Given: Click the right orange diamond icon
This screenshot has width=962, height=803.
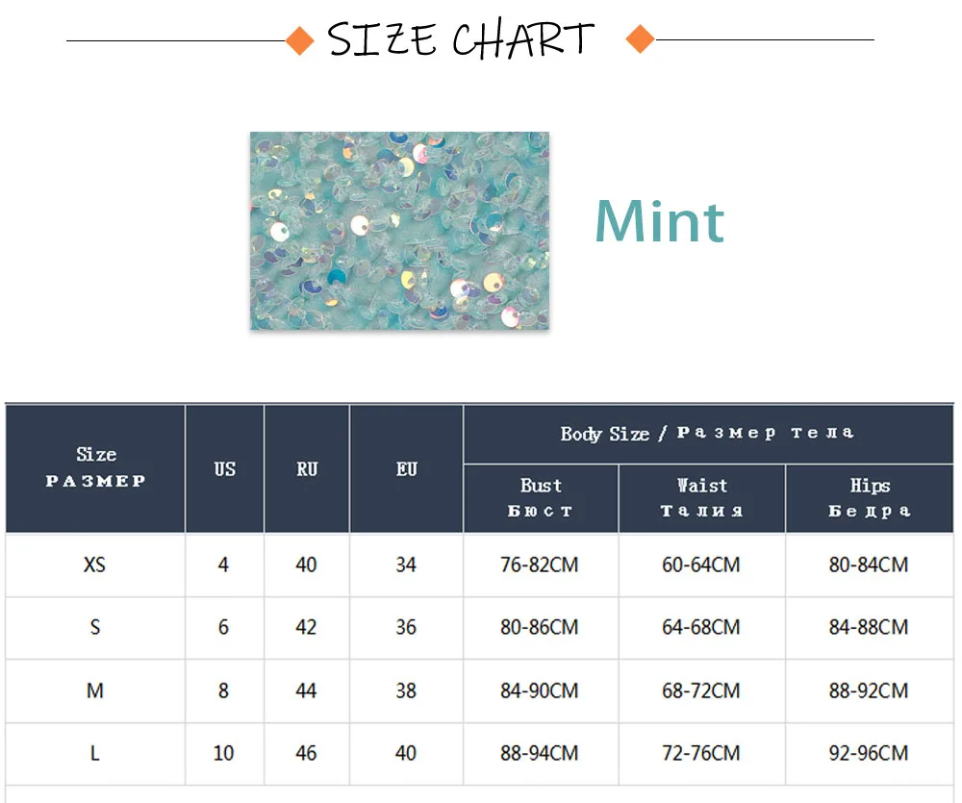Looking at the screenshot, I should (x=640, y=40).
